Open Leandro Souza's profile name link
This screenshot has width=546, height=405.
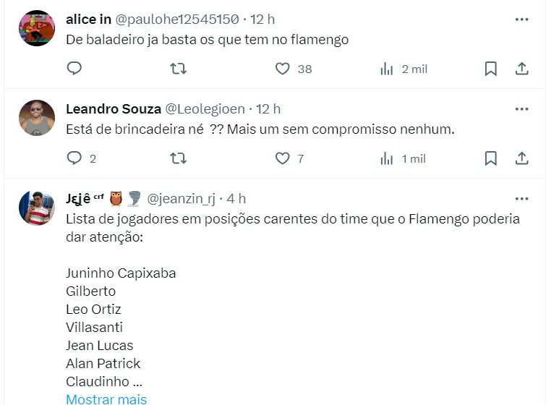tap(114, 109)
